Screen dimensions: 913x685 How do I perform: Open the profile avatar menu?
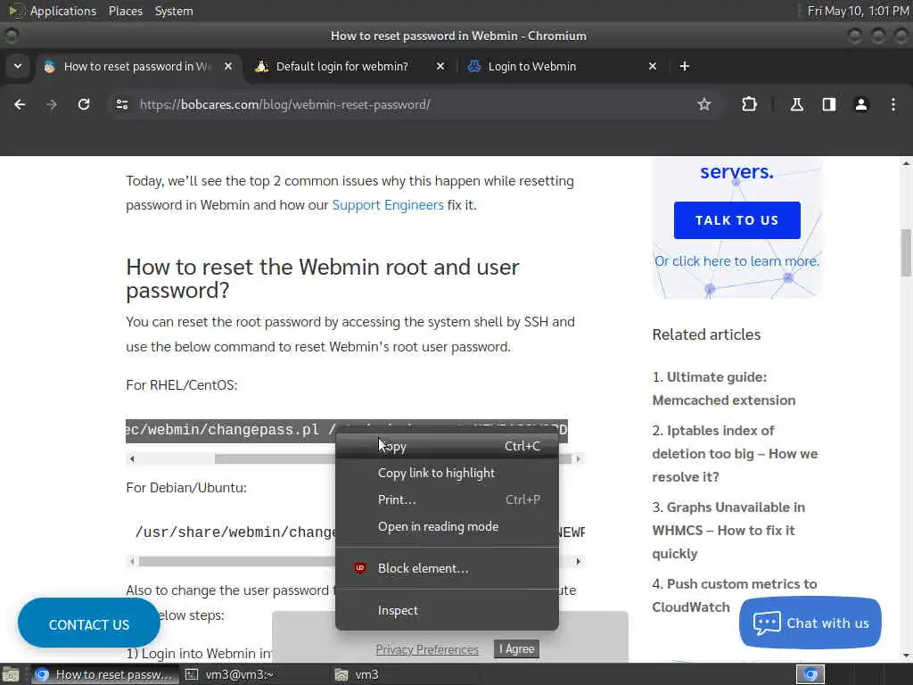860,104
